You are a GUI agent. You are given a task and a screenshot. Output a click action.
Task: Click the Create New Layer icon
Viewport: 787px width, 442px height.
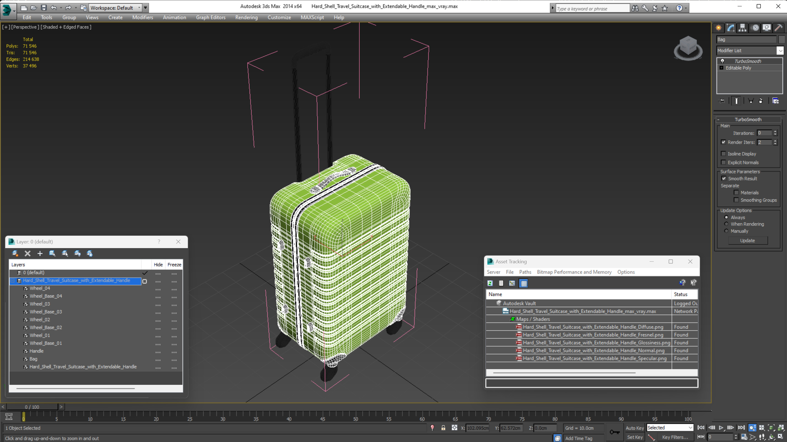click(15, 253)
